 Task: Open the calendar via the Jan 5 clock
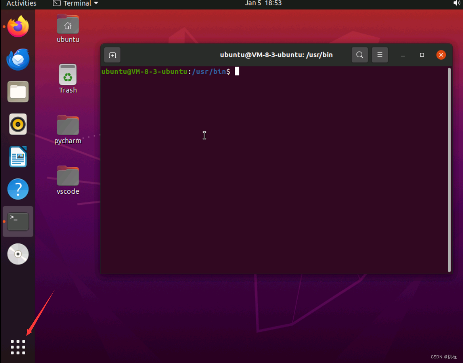[263, 3]
